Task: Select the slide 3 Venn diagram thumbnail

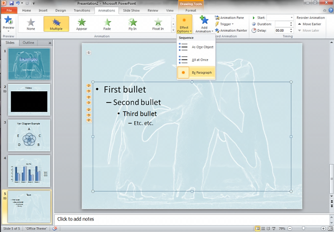Action: click(x=29, y=135)
